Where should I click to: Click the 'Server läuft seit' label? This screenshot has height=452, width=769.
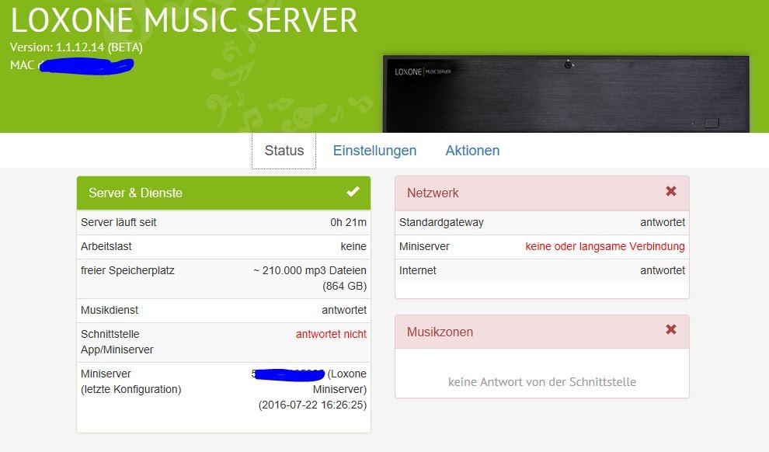(119, 222)
